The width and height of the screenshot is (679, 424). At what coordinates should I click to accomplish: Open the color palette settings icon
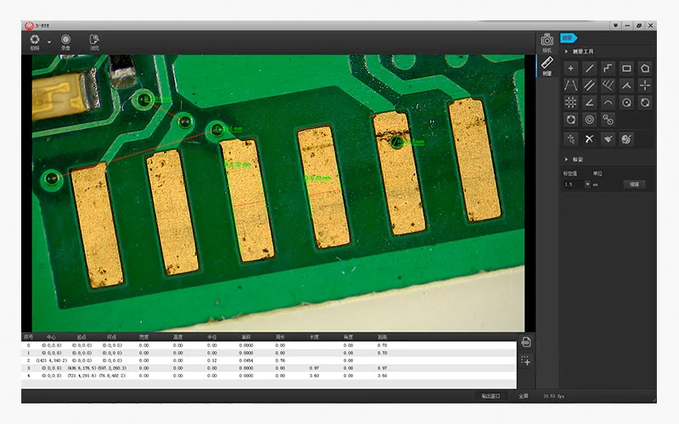point(626,138)
